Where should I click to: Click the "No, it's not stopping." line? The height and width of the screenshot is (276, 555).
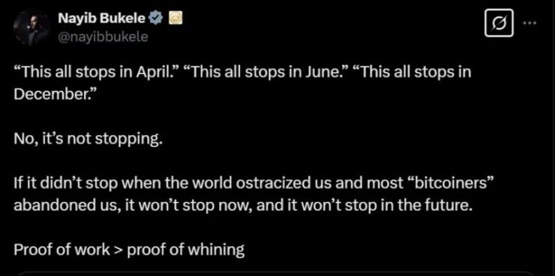tap(88, 139)
